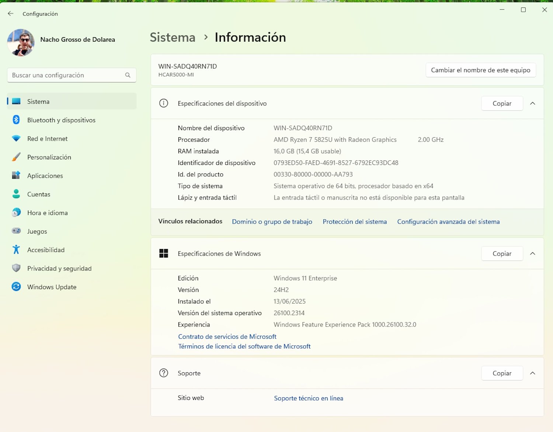Open Términos de licencia del software link
Image resolution: width=553 pixels, height=432 pixels.
[244, 346]
